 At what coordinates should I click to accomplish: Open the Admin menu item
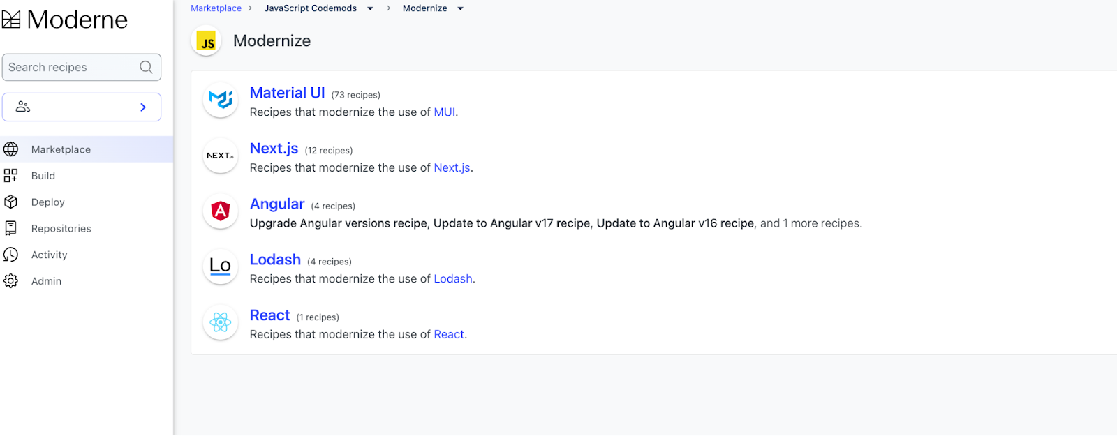(87, 281)
